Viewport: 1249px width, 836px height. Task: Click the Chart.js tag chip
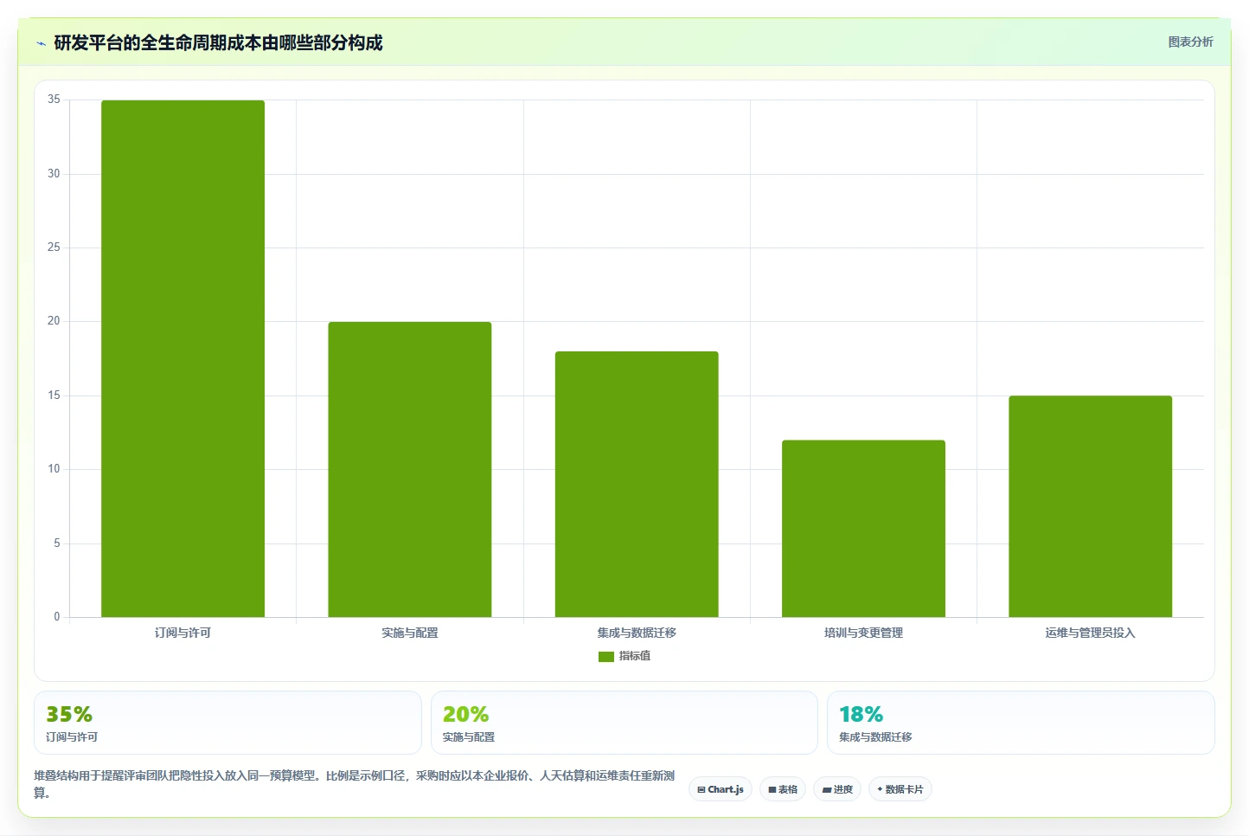click(721, 789)
